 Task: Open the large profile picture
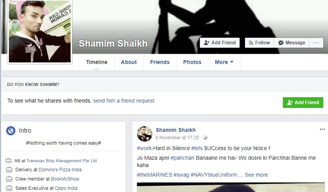point(40,31)
